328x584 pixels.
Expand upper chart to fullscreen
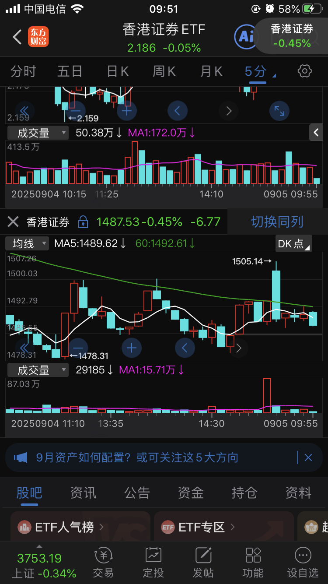(279, 111)
